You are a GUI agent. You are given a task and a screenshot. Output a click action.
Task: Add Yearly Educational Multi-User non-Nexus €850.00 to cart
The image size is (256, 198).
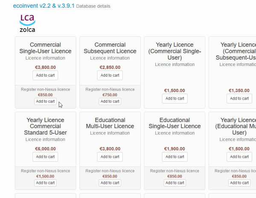(239, 183)
